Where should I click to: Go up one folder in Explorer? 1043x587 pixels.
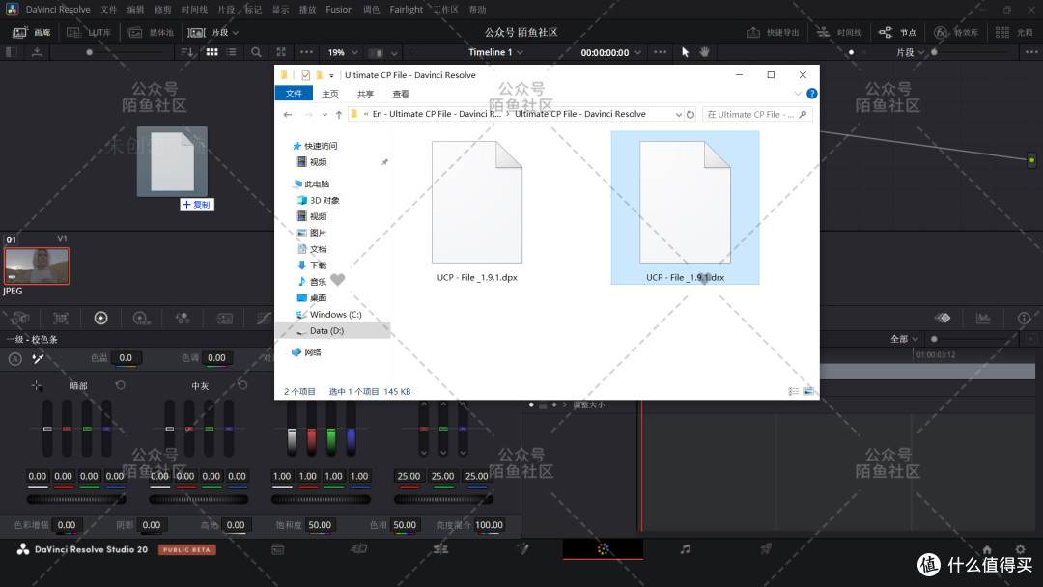(339, 114)
